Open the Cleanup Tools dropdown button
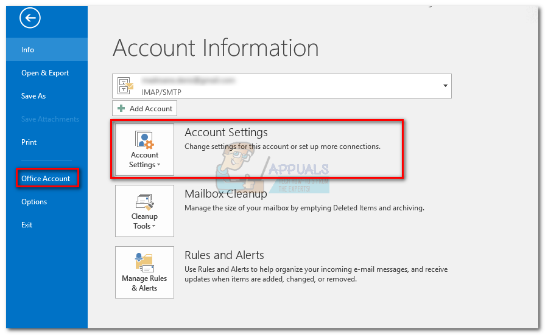Screen dimensions: 545x335 [x=144, y=211]
